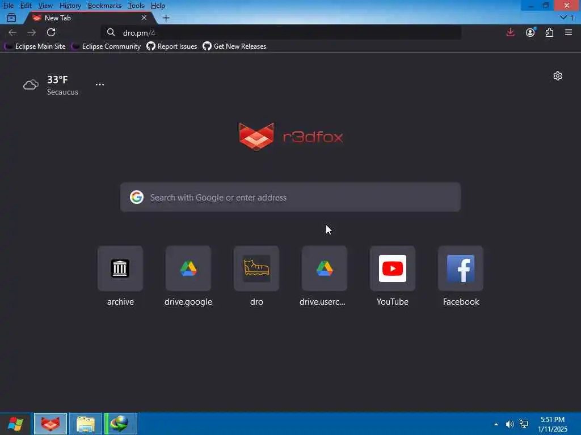
Task: Open the Tools menu
Action: (136, 6)
